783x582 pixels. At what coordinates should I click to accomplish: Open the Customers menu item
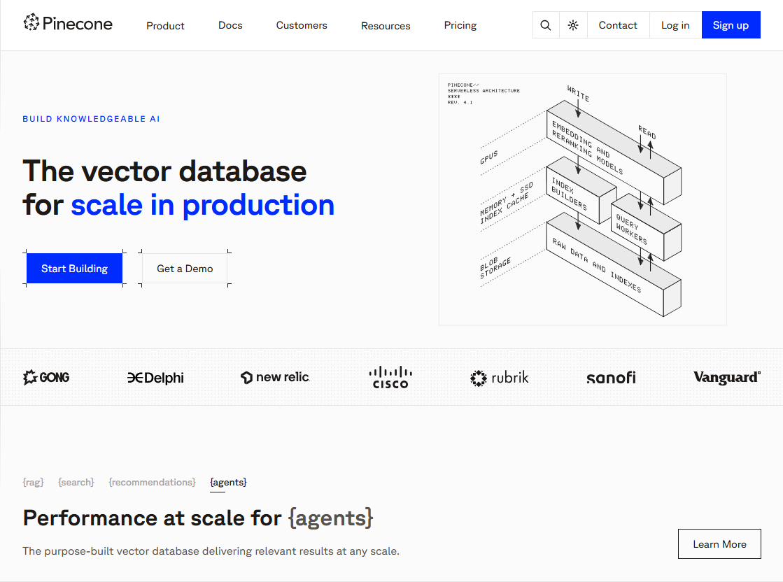click(302, 25)
